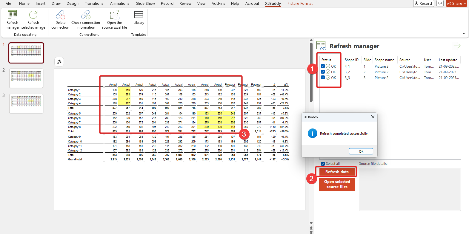Click the Designer sparkle icon above slide

(x=59, y=62)
